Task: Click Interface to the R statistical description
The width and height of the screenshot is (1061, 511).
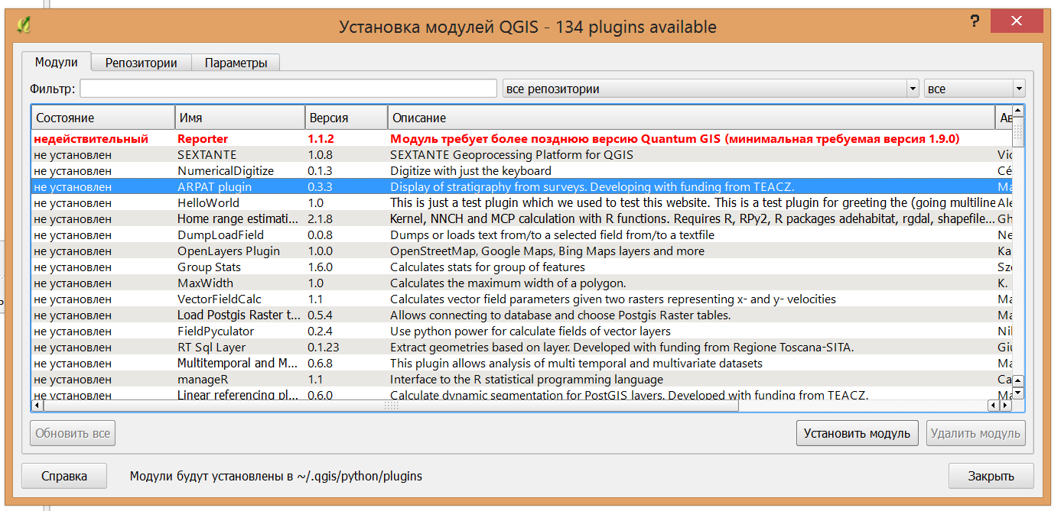Action: (526, 379)
